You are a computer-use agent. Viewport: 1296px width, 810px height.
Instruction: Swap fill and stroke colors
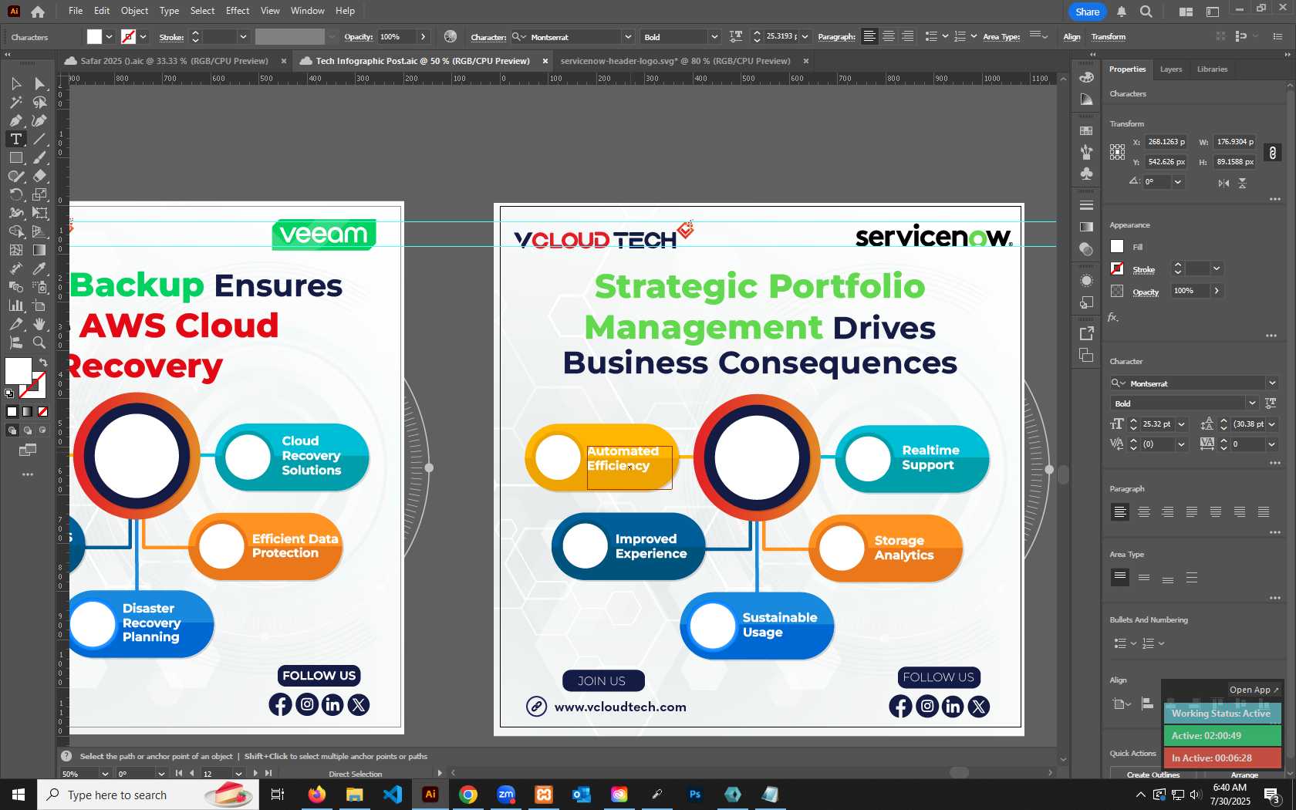click(x=43, y=362)
